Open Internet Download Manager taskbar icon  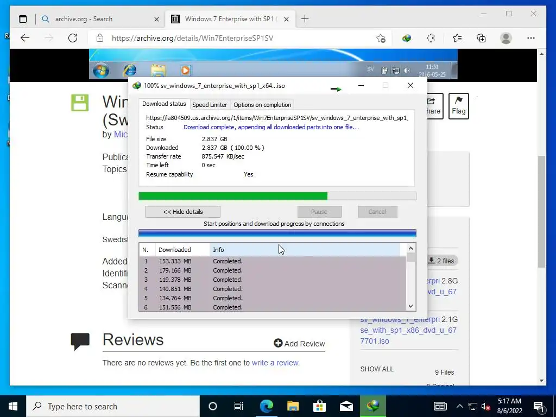click(x=373, y=406)
